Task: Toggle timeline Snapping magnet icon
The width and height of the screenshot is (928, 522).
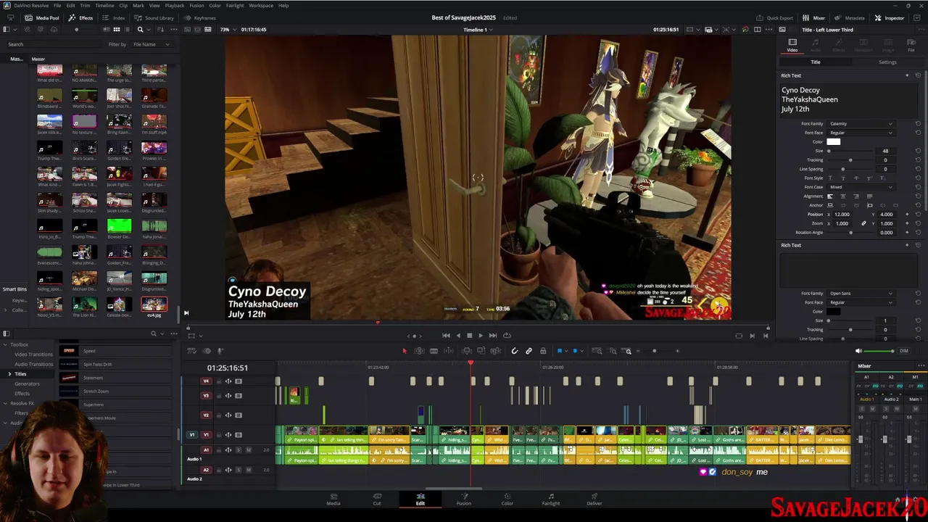Action: (514, 351)
